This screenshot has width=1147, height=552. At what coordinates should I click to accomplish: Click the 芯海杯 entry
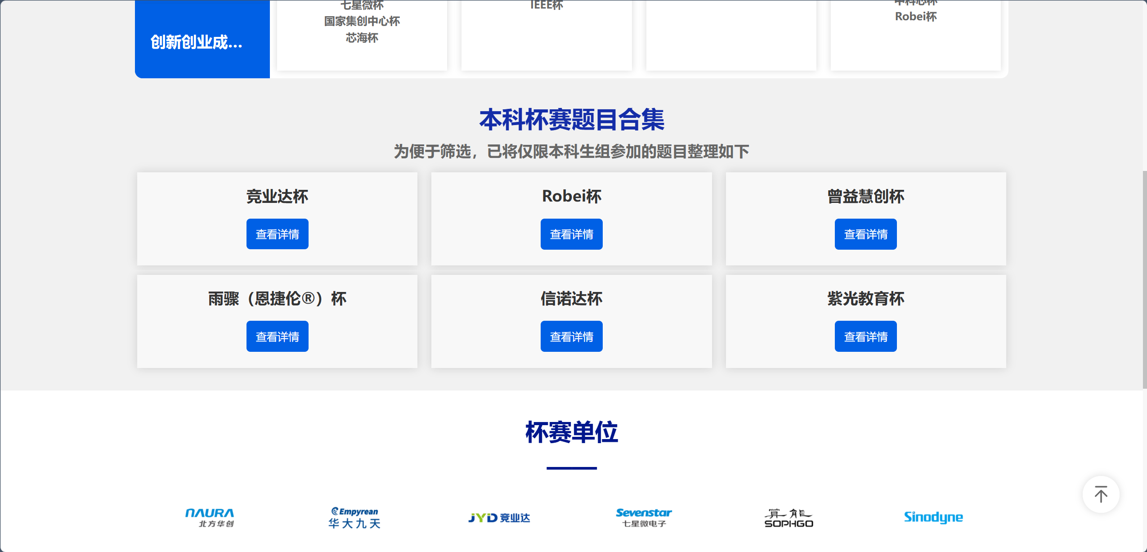(362, 38)
